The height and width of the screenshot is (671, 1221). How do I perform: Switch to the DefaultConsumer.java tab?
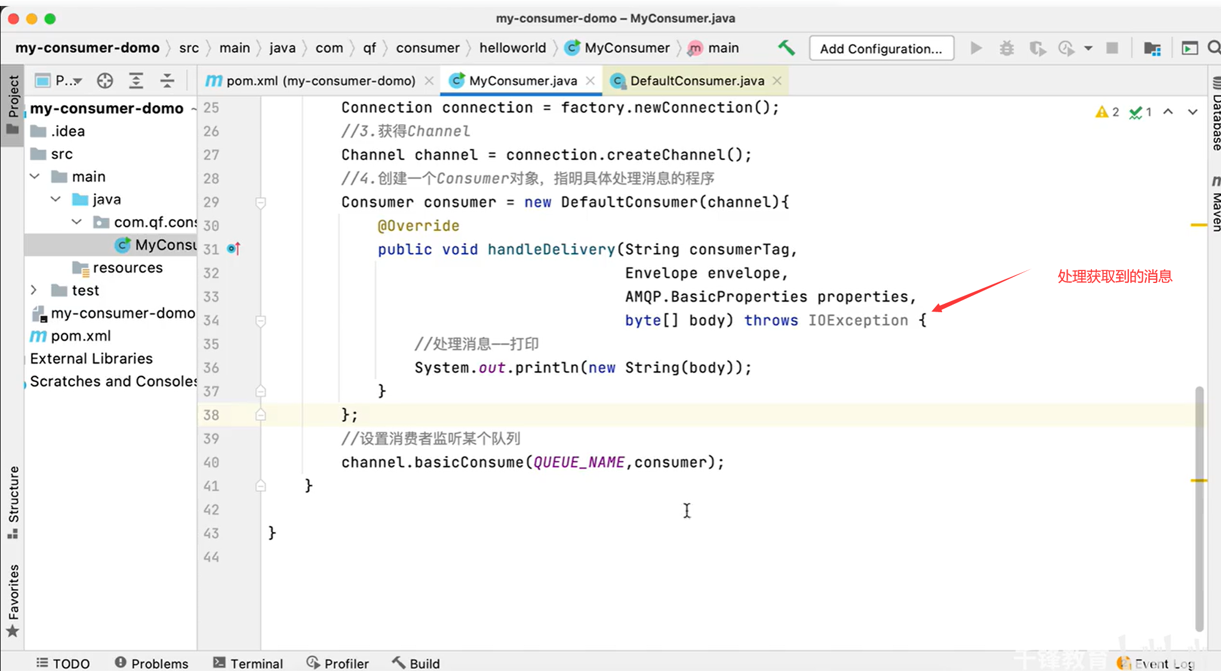point(696,81)
